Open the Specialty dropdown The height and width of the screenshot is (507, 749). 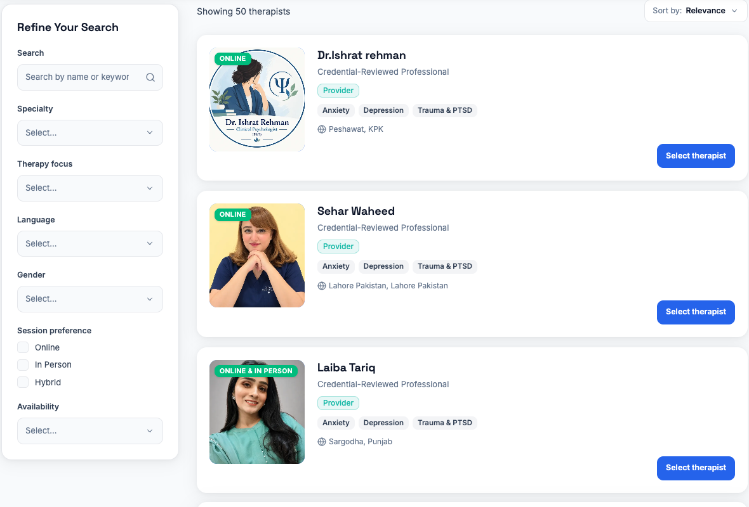pyautogui.click(x=89, y=132)
